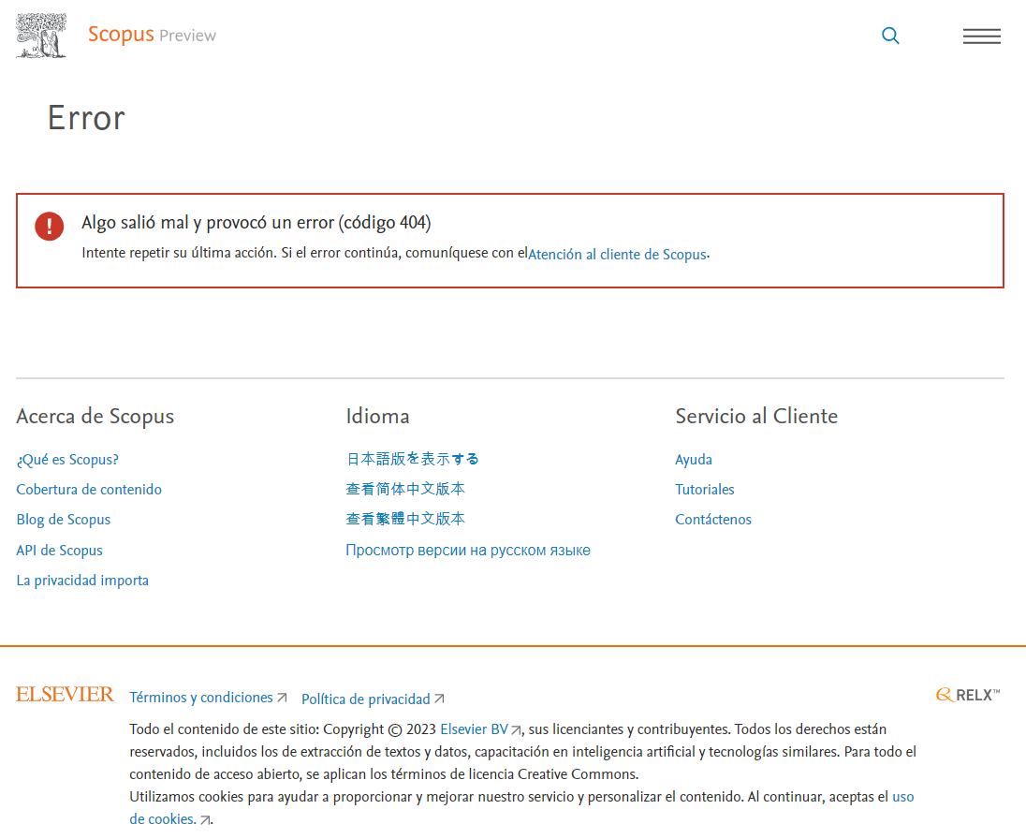This screenshot has width=1026, height=839.
Task: Switch to the Japanese language version
Action: coord(413,459)
